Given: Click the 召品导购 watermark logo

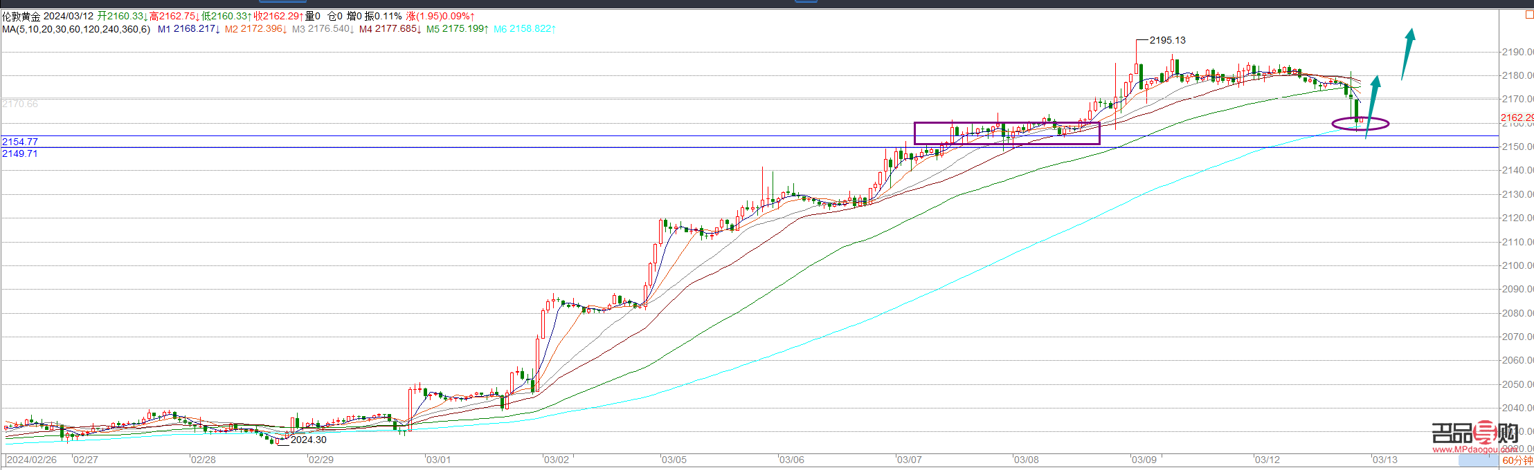Looking at the screenshot, I should pyautogui.click(x=1474, y=434).
